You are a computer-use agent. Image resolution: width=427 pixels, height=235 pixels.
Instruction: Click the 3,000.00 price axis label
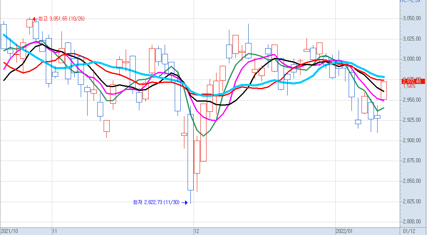412,59
